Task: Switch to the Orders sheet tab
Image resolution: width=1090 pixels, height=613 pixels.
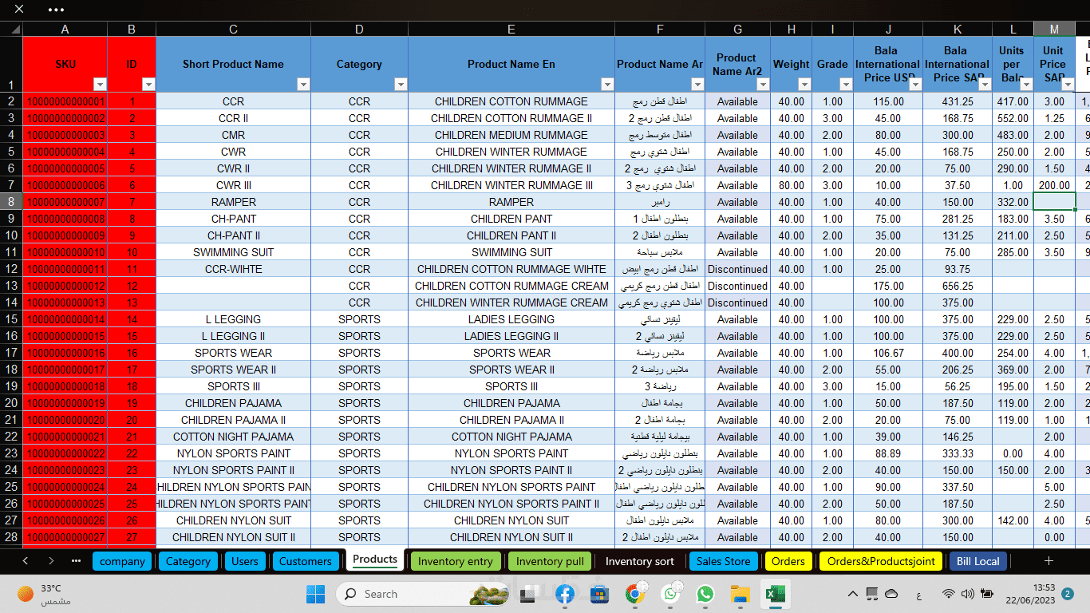Action: (x=788, y=561)
